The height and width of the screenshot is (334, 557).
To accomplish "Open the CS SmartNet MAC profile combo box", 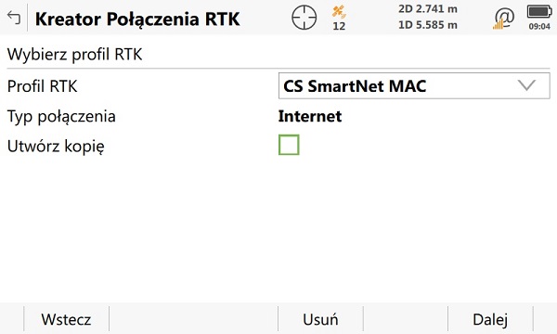I will pyautogui.click(x=414, y=86).
